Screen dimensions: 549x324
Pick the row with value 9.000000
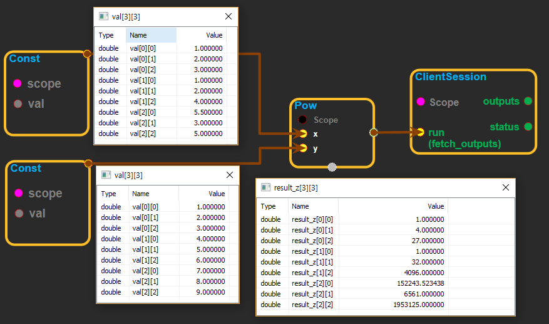point(166,292)
